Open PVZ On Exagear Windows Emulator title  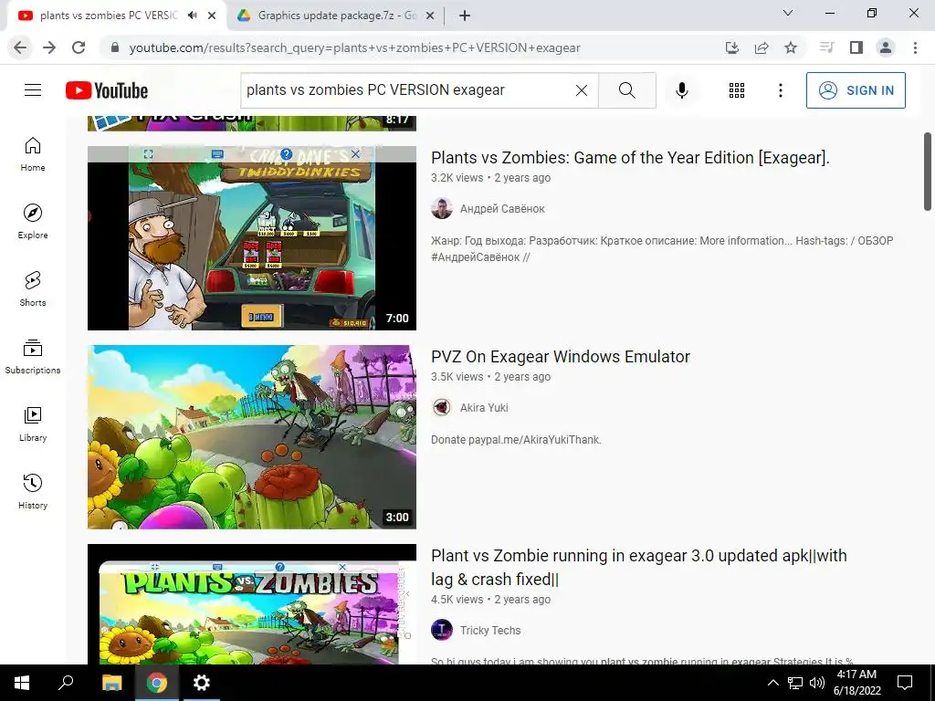[x=561, y=357]
